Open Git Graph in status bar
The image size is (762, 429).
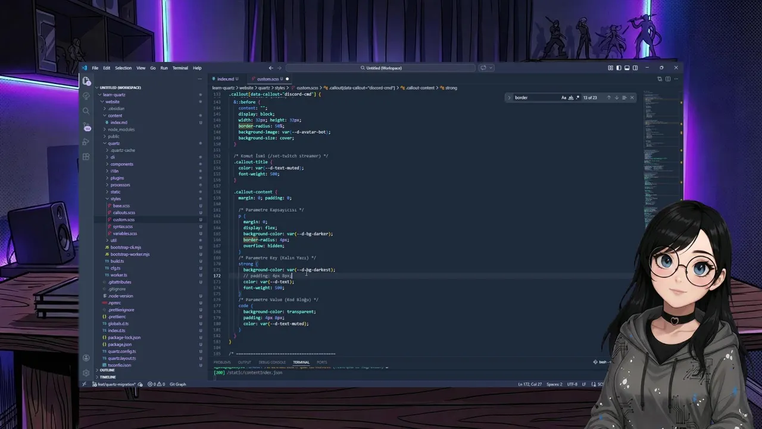(178, 384)
